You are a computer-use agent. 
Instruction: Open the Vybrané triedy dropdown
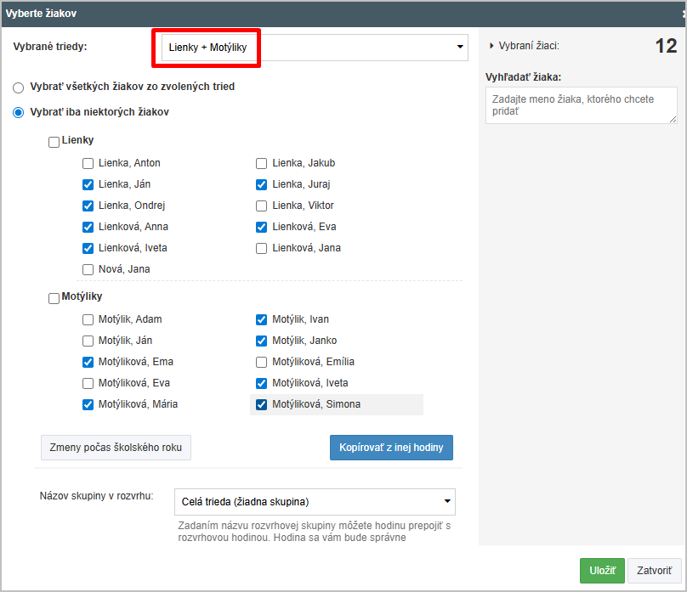pos(310,48)
